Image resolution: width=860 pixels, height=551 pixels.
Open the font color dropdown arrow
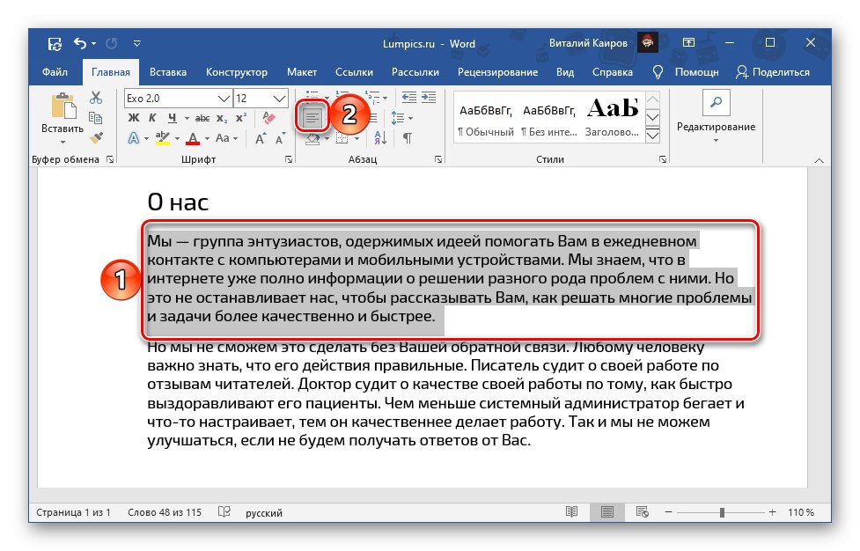[x=206, y=139]
